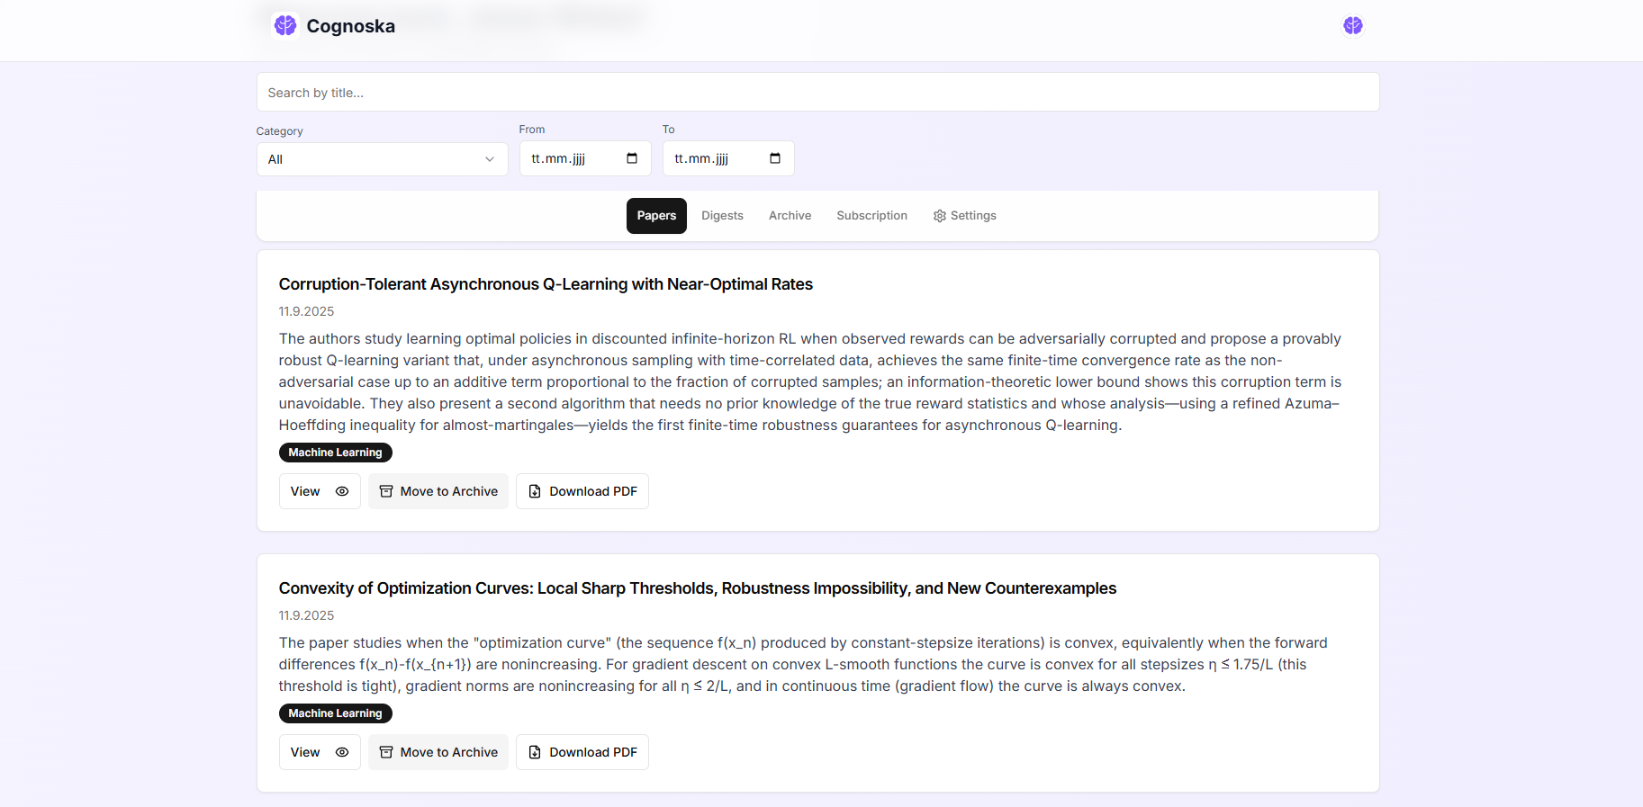
Task: Open the From date calendar picker icon
Action: pyautogui.click(x=632, y=158)
